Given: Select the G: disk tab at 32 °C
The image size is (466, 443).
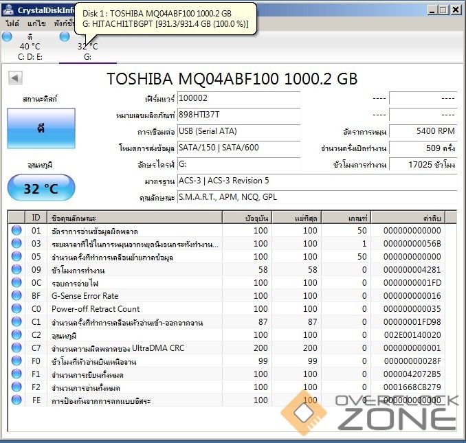Looking at the screenshot, I should click(x=87, y=52).
